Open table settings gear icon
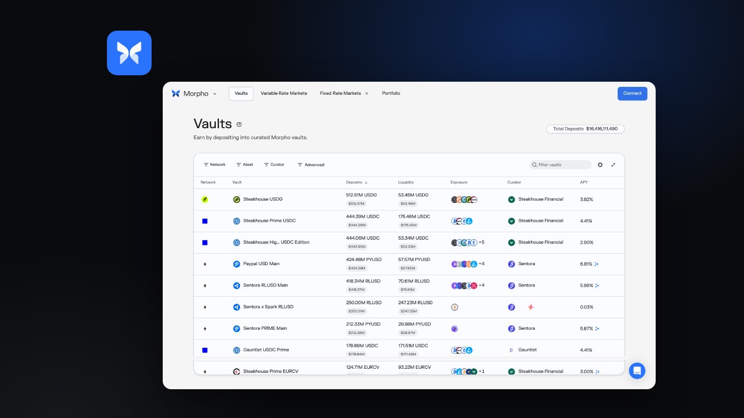The height and width of the screenshot is (418, 744). 600,165
